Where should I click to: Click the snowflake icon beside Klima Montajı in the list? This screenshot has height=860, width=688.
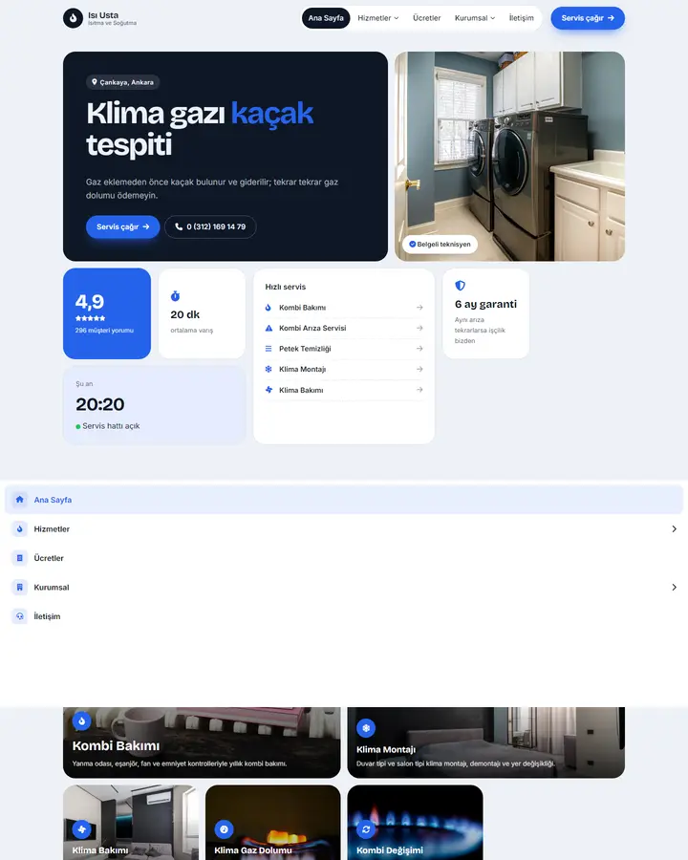point(269,369)
